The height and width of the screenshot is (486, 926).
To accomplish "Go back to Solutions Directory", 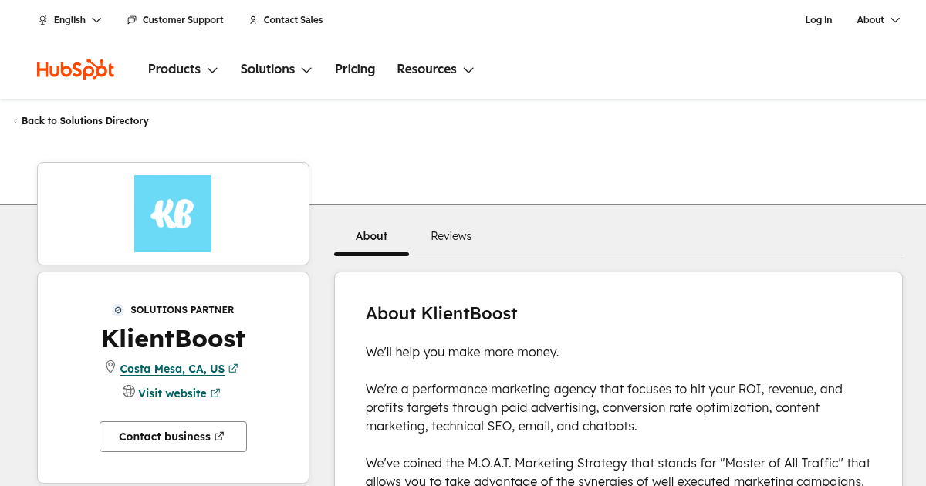I will [85, 121].
